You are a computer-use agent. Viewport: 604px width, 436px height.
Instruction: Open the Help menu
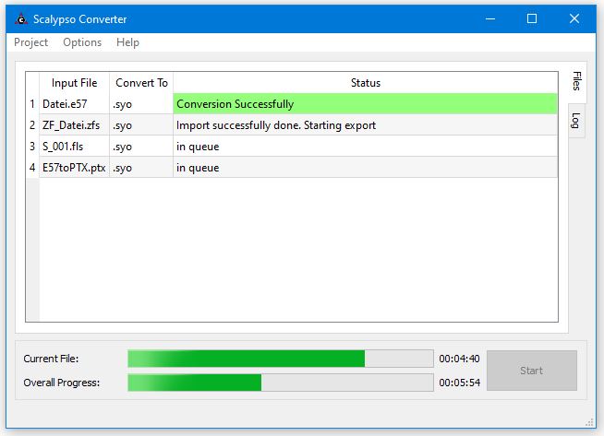coord(127,42)
